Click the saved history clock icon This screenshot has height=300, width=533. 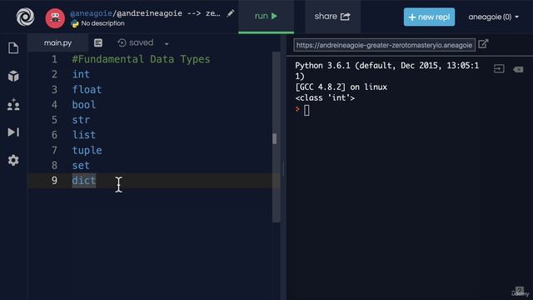click(x=122, y=42)
